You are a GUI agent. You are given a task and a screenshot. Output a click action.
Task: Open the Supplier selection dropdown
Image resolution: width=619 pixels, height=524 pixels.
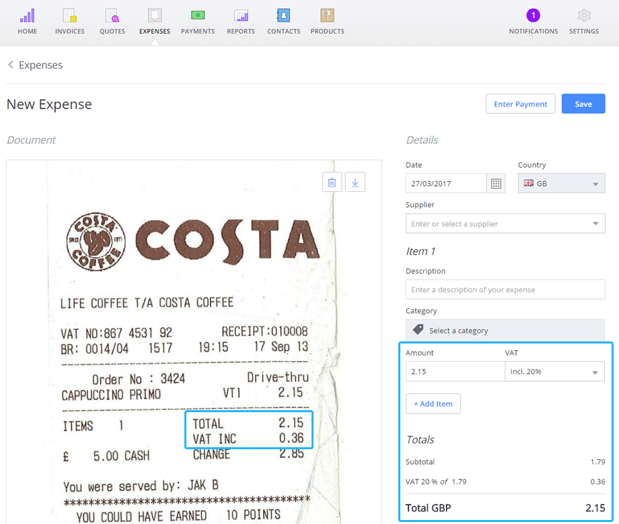pyautogui.click(x=505, y=224)
